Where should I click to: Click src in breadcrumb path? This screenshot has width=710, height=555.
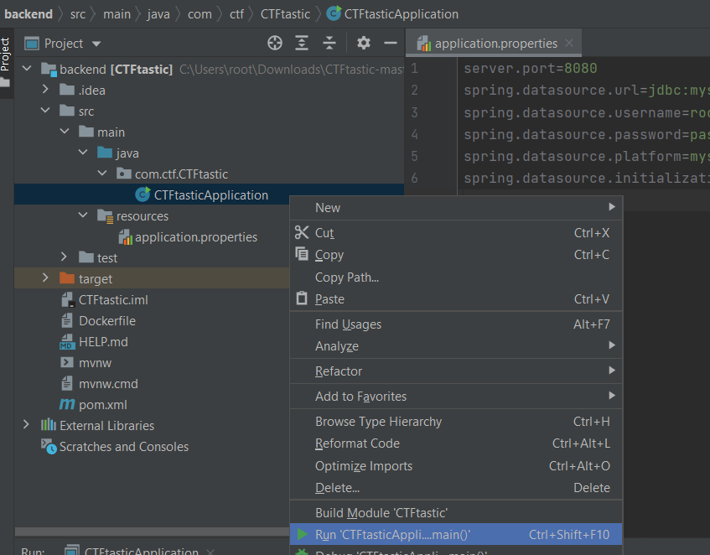[x=78, y=14]
